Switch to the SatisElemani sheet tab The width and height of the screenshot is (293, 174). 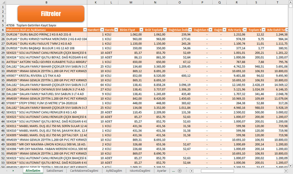55,171
